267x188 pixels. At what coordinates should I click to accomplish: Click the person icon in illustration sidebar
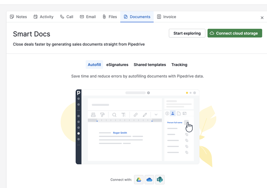[x=173, y=114]
